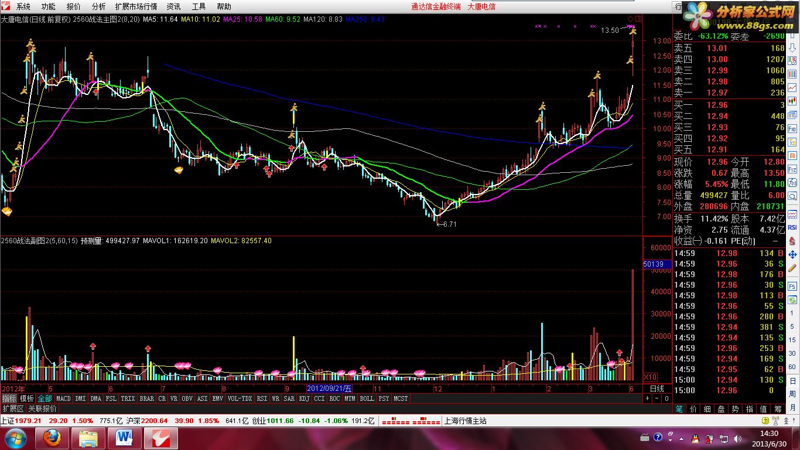Switch to 60-minute period in right toolbar
The image size is (800, 450).
click(792, 367)
